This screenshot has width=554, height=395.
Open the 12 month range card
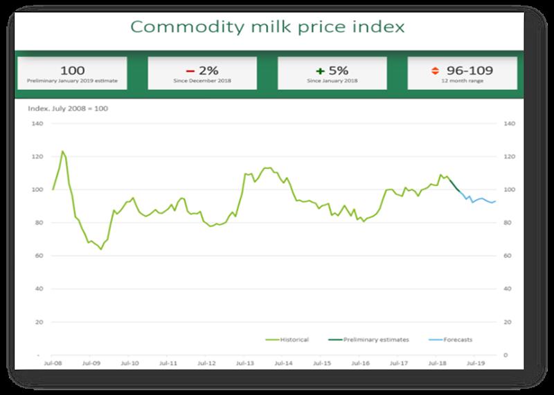pos(463,73)
